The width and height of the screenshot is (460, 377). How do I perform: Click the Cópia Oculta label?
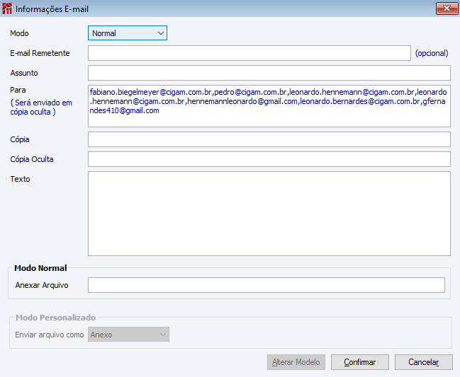coord(32,159)
